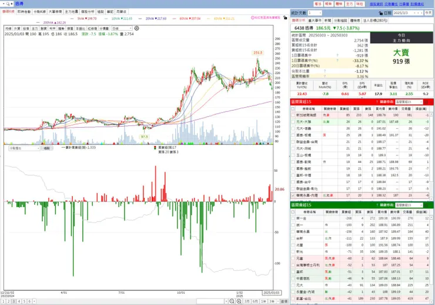Click the 5MA legend marker
The width and height of the screenshot is (435, 305).
click(72, 19)
